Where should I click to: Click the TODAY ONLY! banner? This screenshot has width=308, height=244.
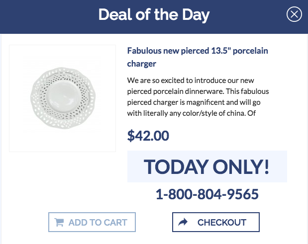(206, 166)
